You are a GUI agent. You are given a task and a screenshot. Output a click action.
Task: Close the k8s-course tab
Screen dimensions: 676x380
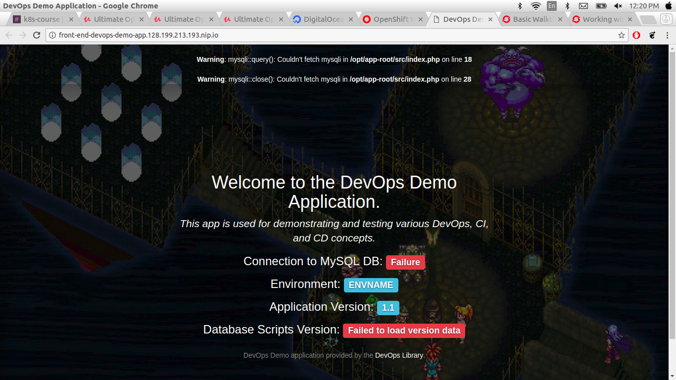click(71, 19)
